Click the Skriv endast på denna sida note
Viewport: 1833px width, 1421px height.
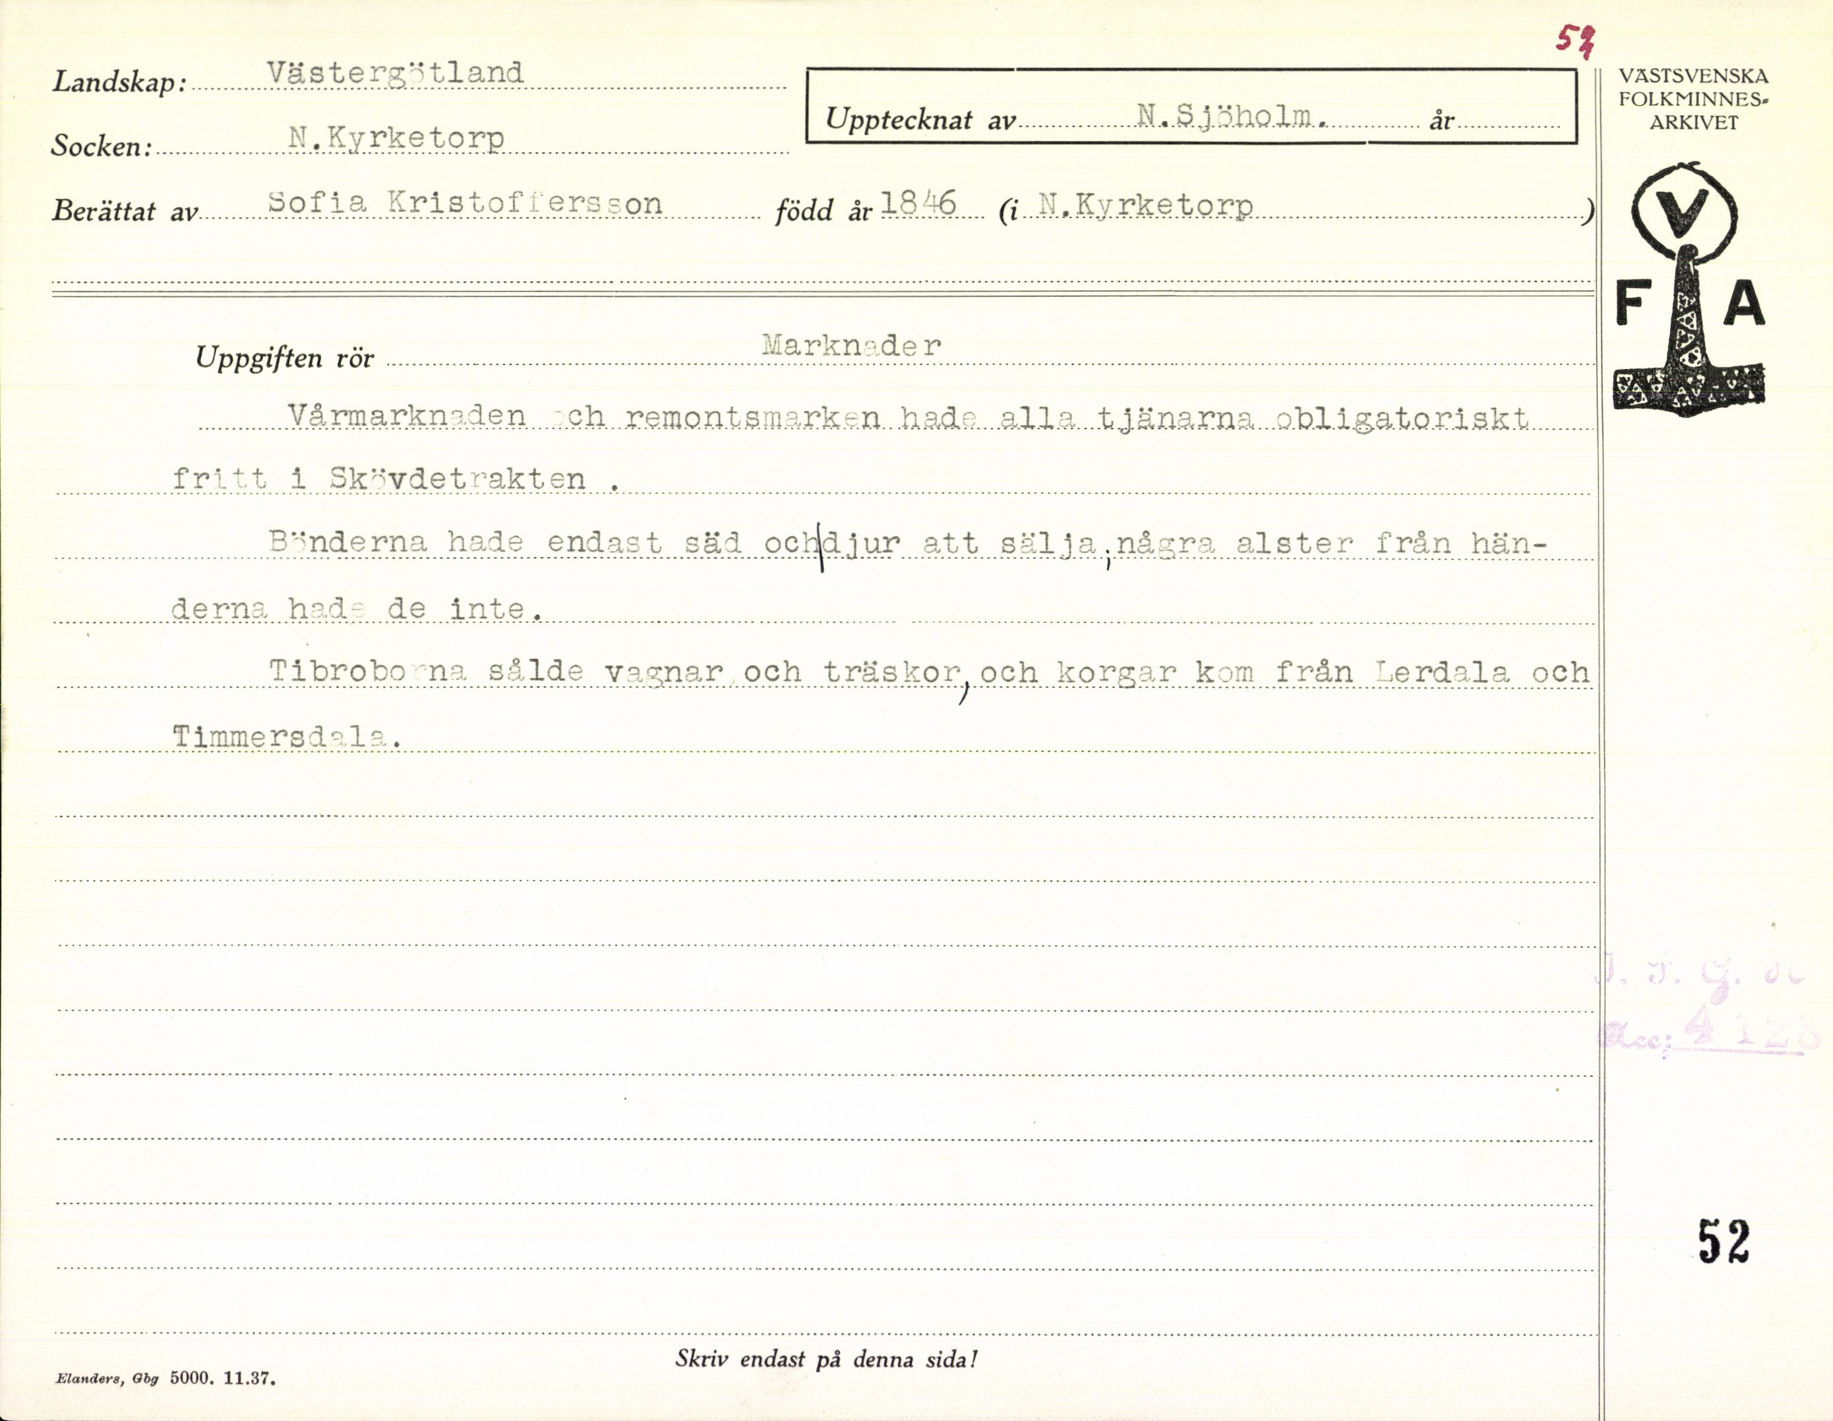coord(826,1360)
